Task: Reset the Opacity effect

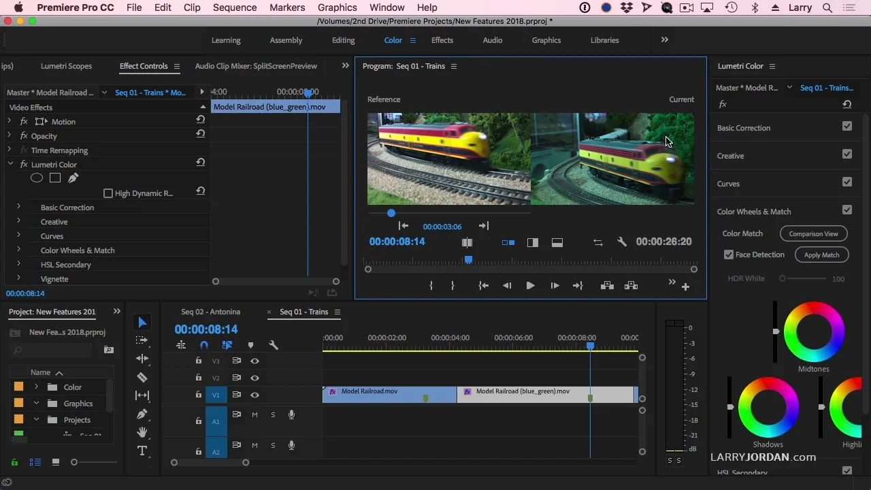Action: pyautogui.click(x=201, y=134)
